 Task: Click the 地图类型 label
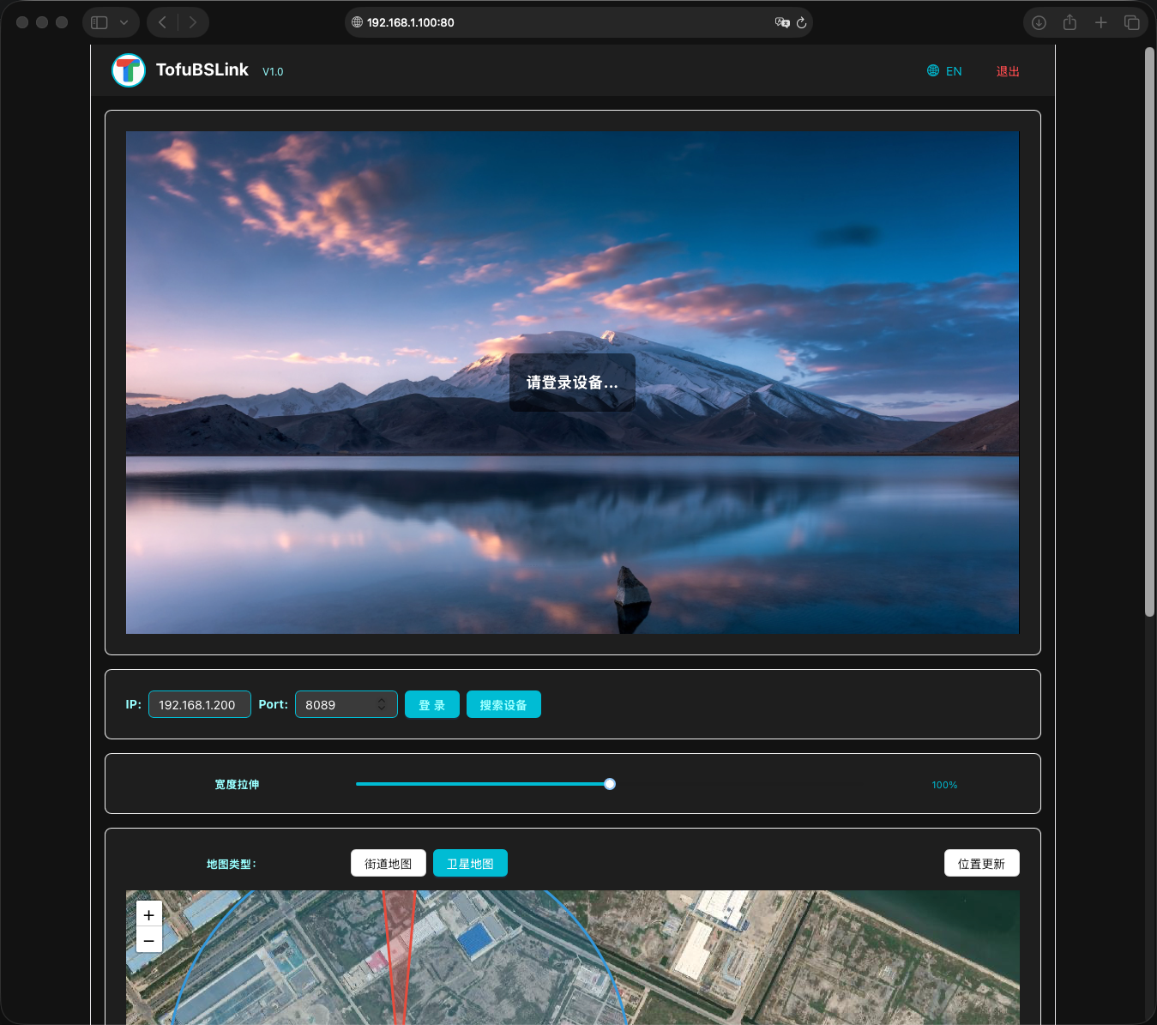232,864
